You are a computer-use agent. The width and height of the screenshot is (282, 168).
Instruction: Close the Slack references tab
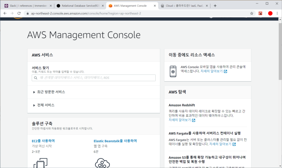[x=51, y=6]
